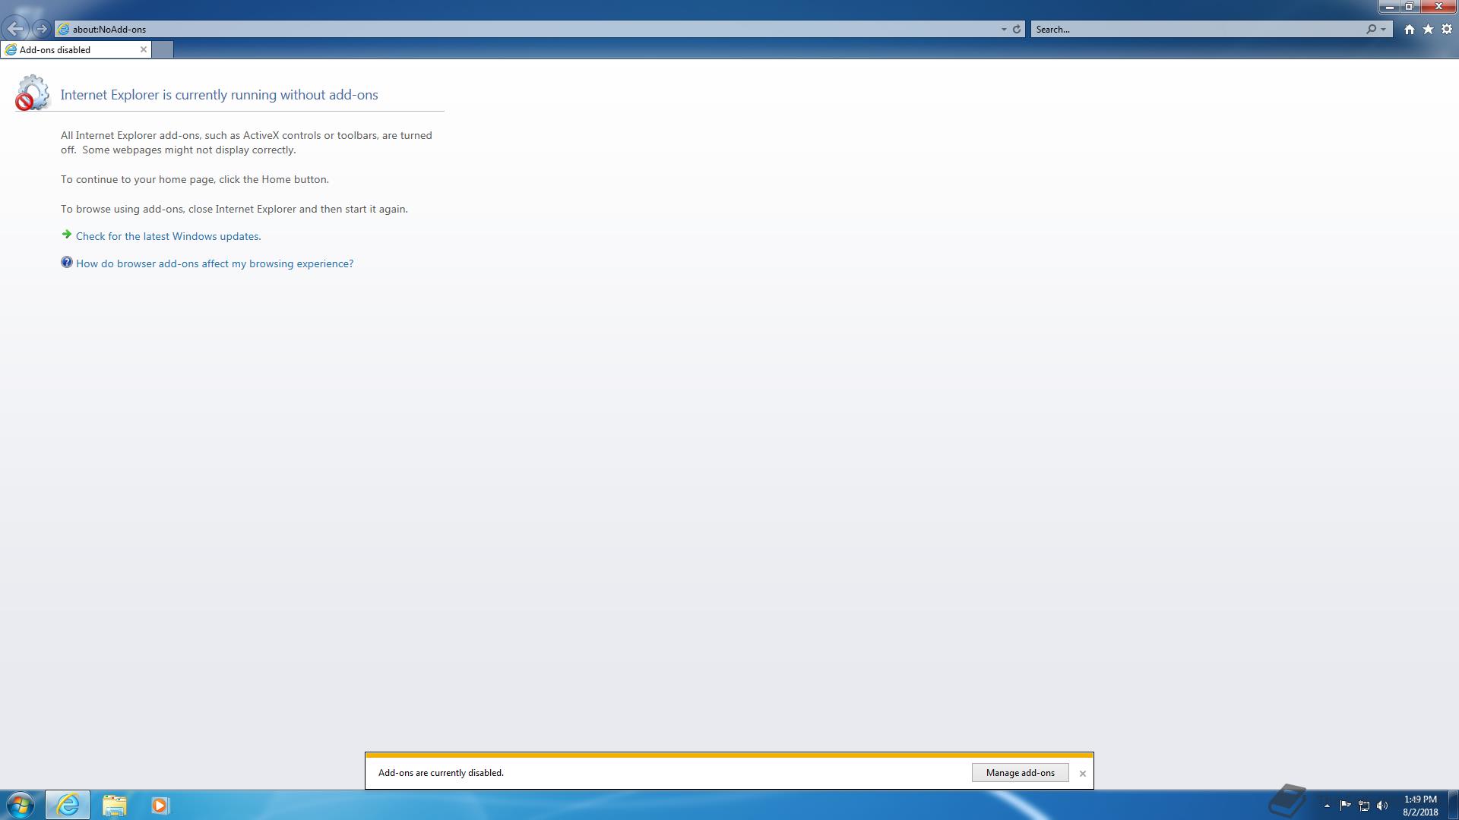Open the volume speaker tray icon

coord(1382,806)
